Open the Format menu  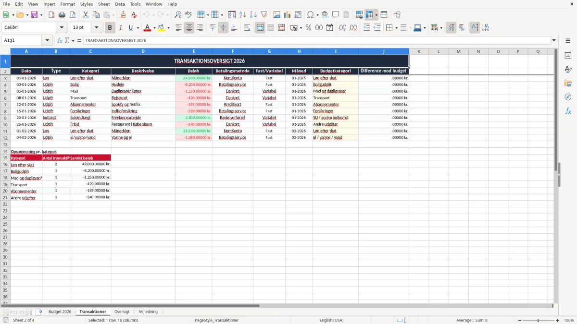tap(67, 4)
